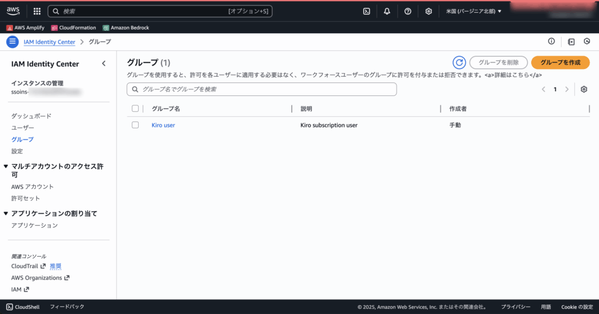Viewport: 599px width, 314px height.
Task: Click the refresh groups button
Action: 459,63
